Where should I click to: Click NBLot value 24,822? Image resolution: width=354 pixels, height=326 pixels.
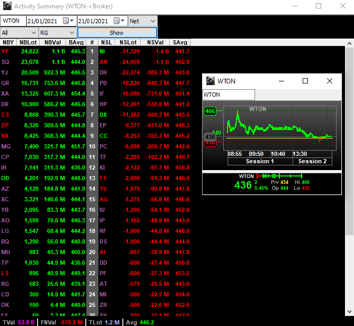(x=30, y=51)
